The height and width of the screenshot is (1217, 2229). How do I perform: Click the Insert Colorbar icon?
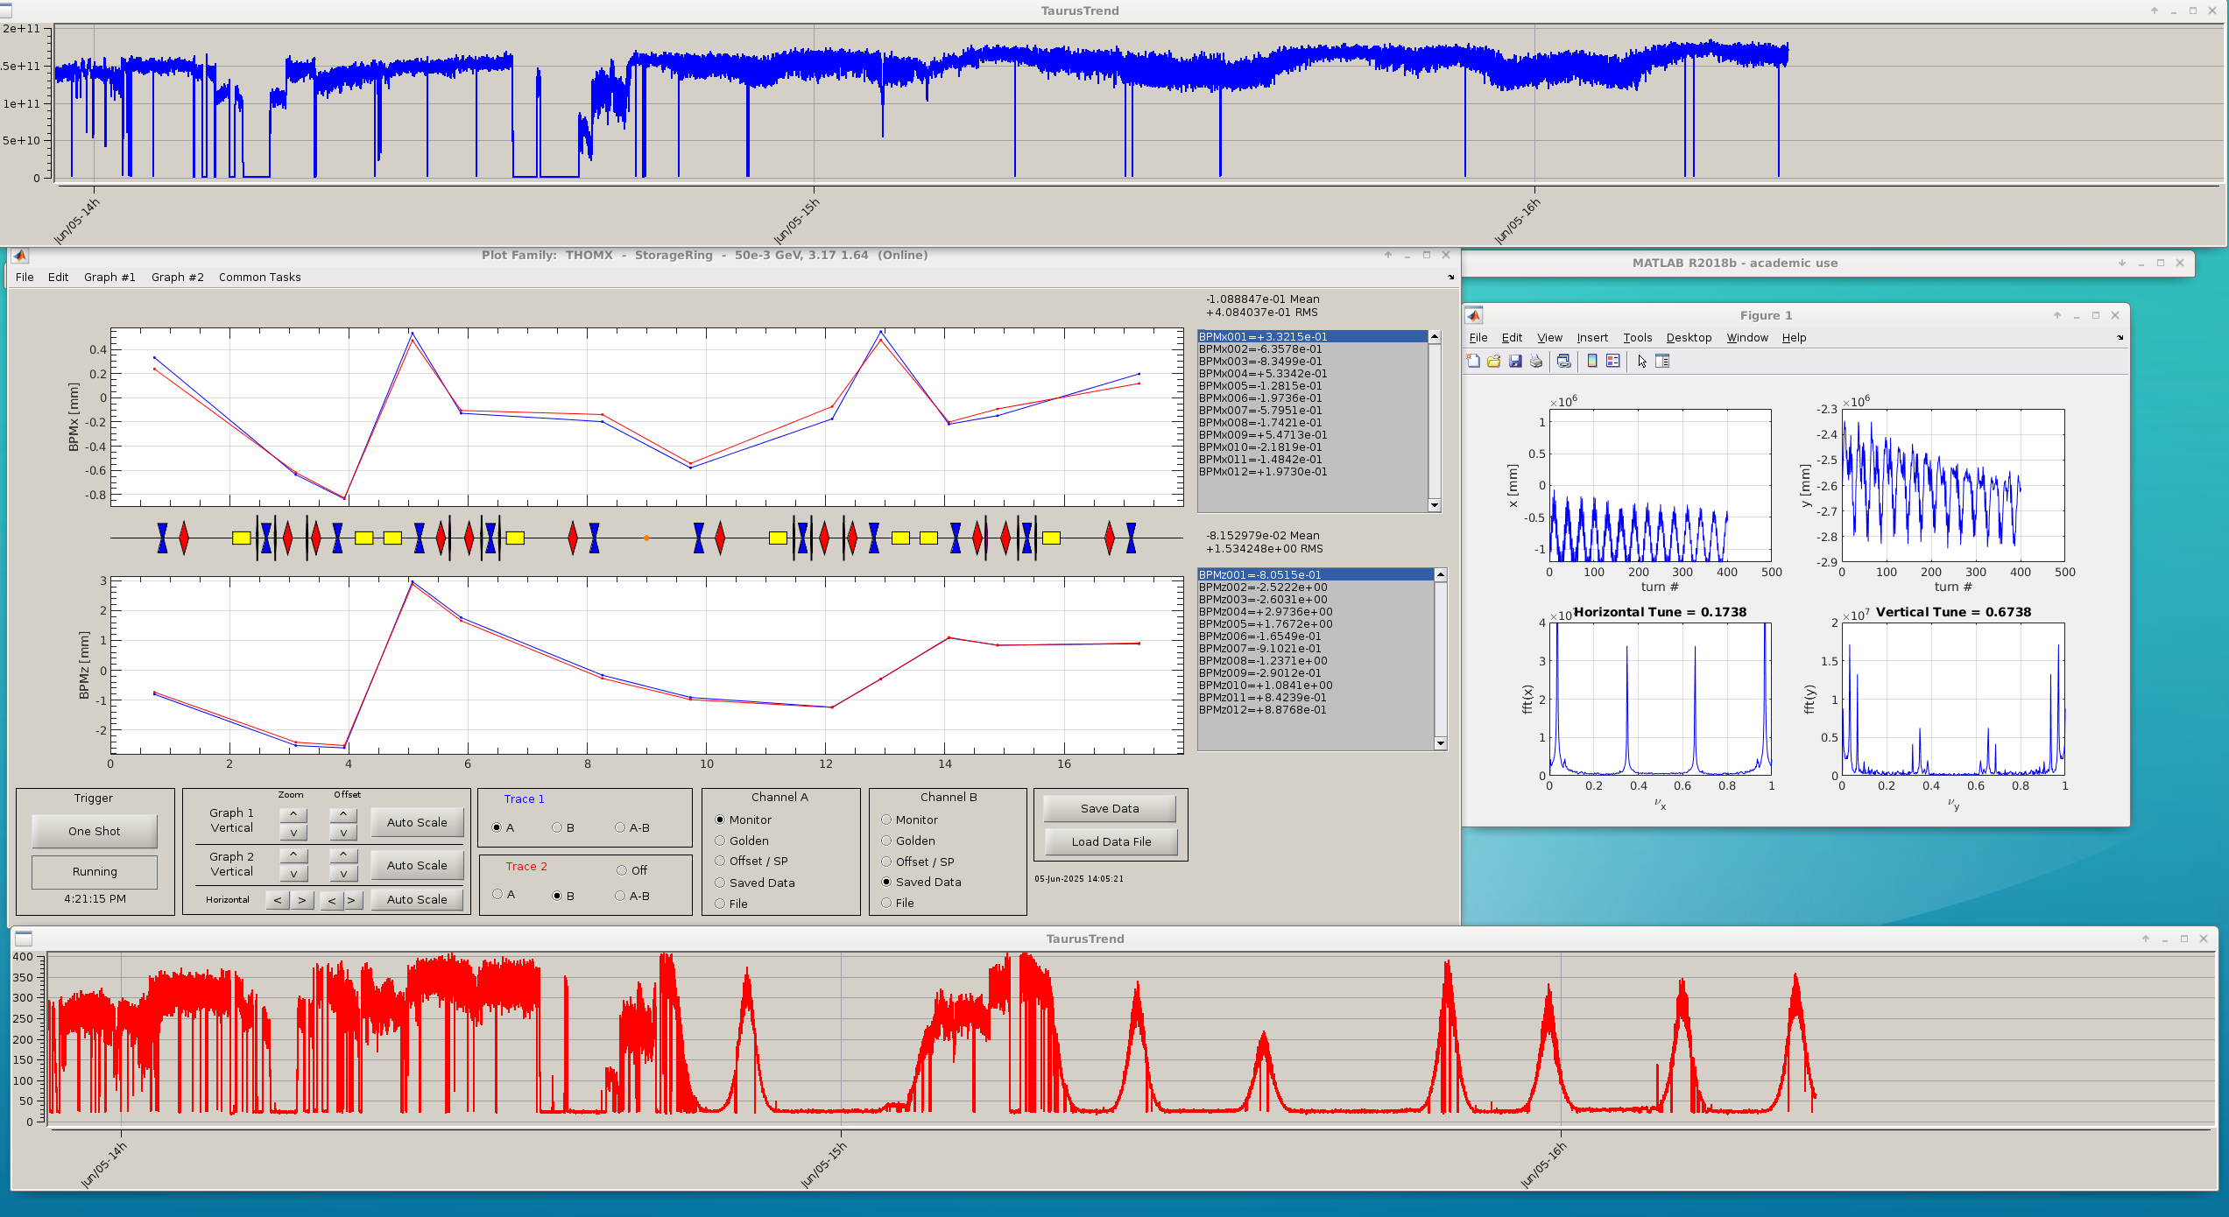(x=1592, y=361)
